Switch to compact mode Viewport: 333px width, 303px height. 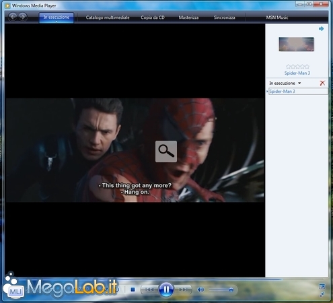[x=322, y=294]
